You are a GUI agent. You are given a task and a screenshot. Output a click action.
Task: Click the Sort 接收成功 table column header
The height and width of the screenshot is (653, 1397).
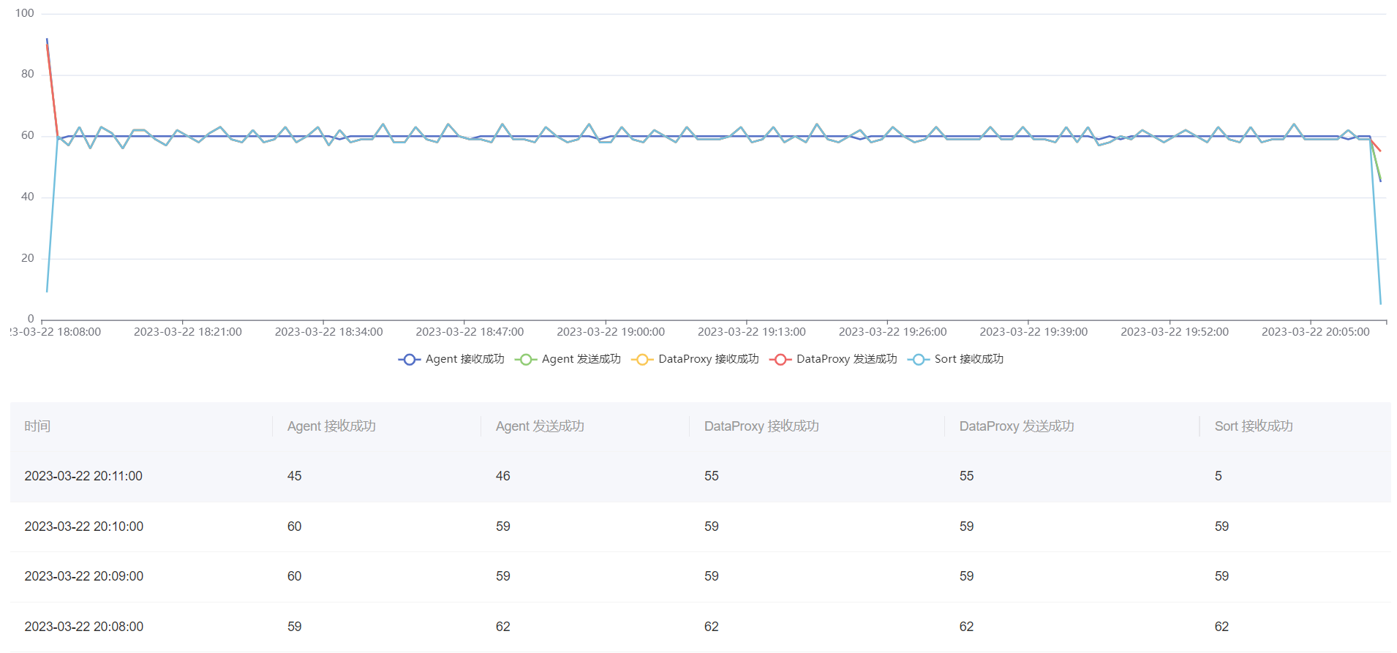click(x=1254, y=426)
